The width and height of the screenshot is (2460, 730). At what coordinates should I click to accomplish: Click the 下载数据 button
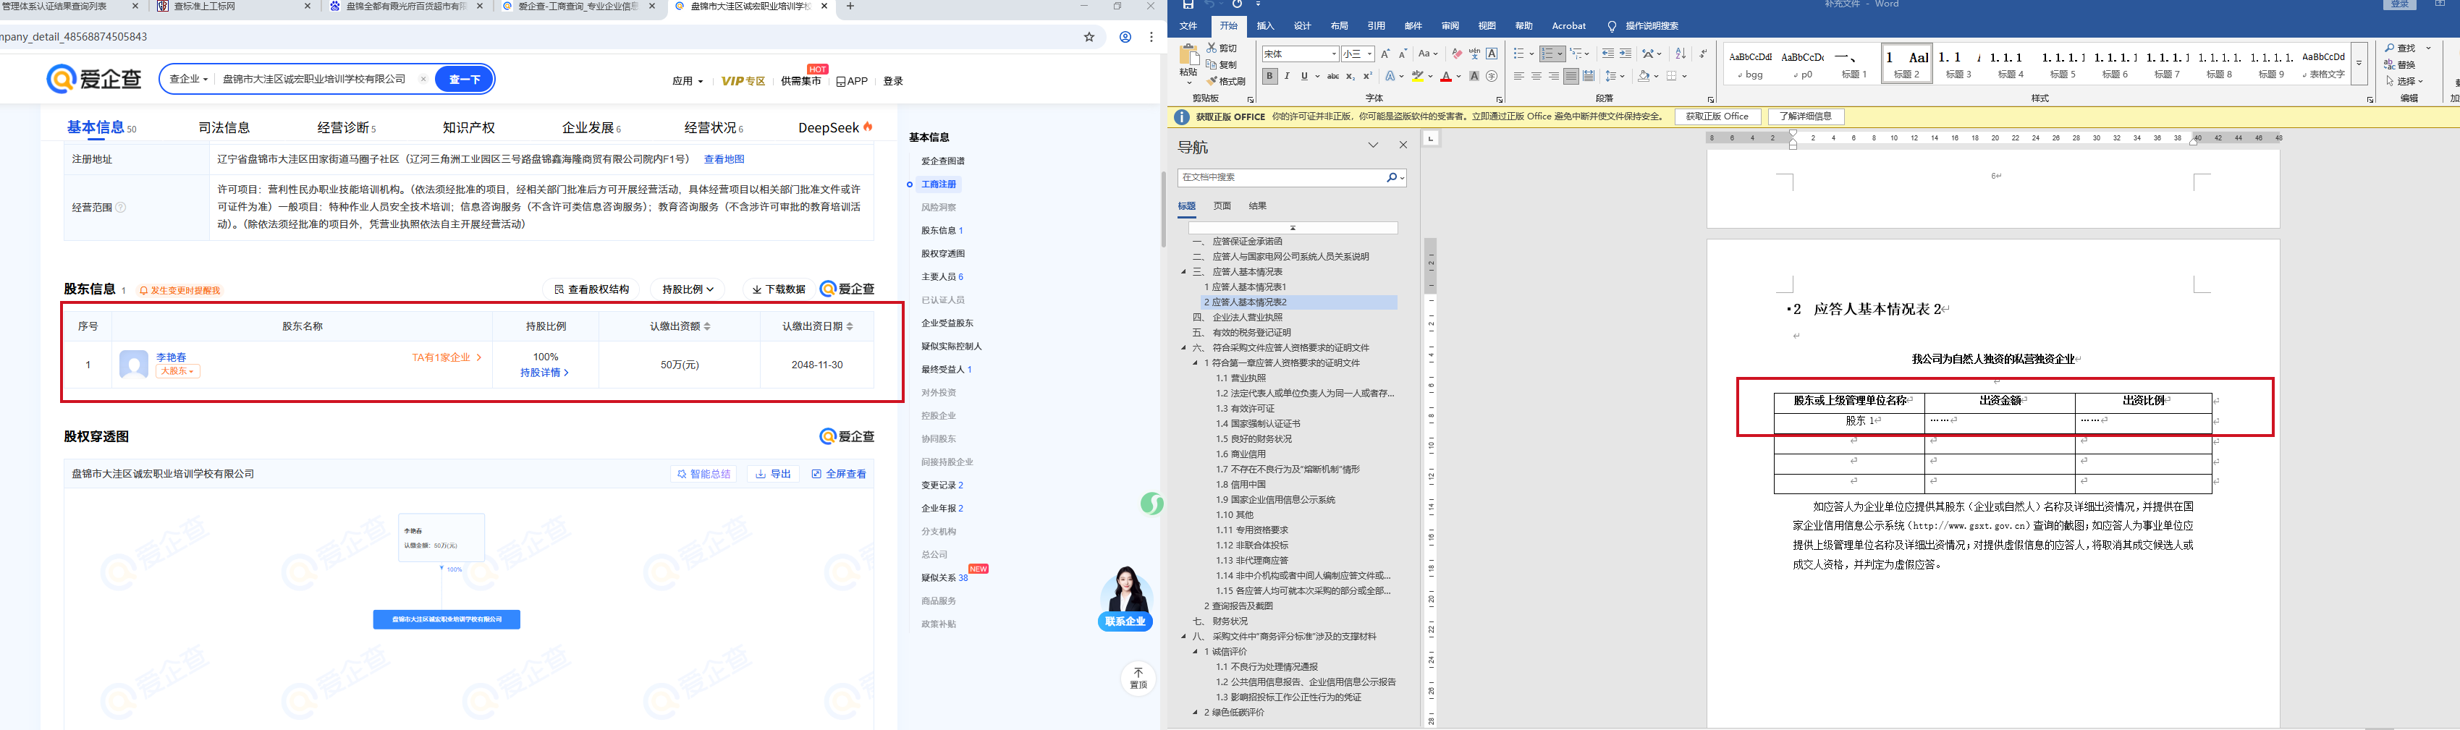point(778,289)
